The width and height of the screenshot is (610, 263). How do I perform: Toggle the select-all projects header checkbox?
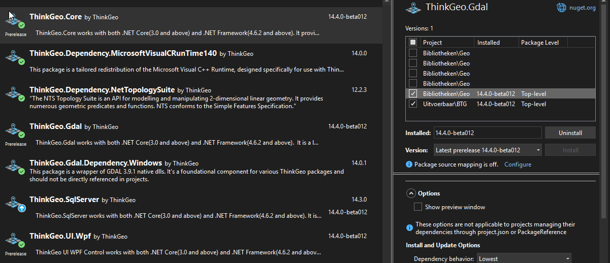[413, 43]
